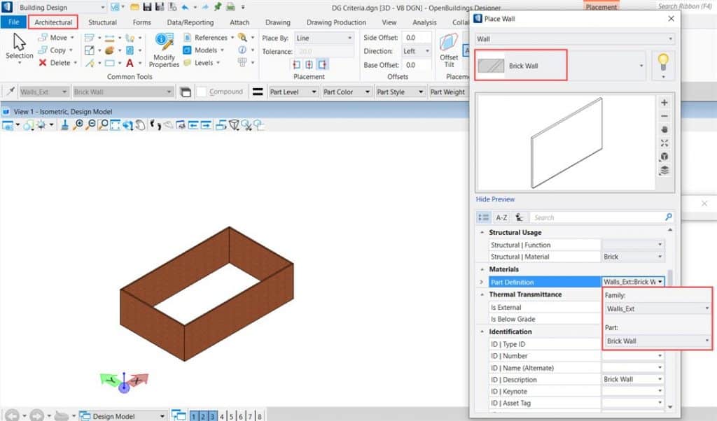The image size is (717, 421).
Task: Click the Hide Preview link
Action: [x=495, y=199]
